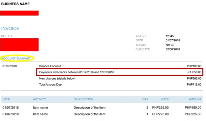Image resolution: width=206 pixels, height=121 pixels.
Task: Click the BUSINESS NAME heading
Action: (15, 4)
